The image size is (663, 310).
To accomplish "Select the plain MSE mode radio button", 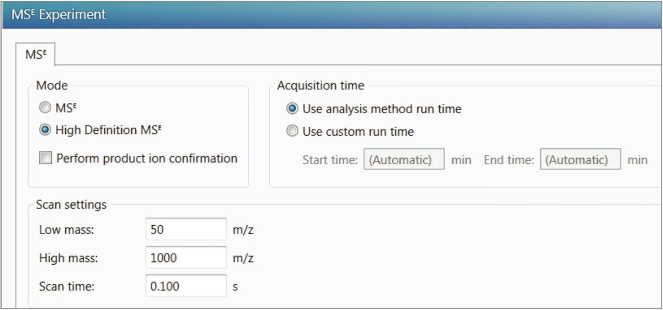I will coord(46,108).
